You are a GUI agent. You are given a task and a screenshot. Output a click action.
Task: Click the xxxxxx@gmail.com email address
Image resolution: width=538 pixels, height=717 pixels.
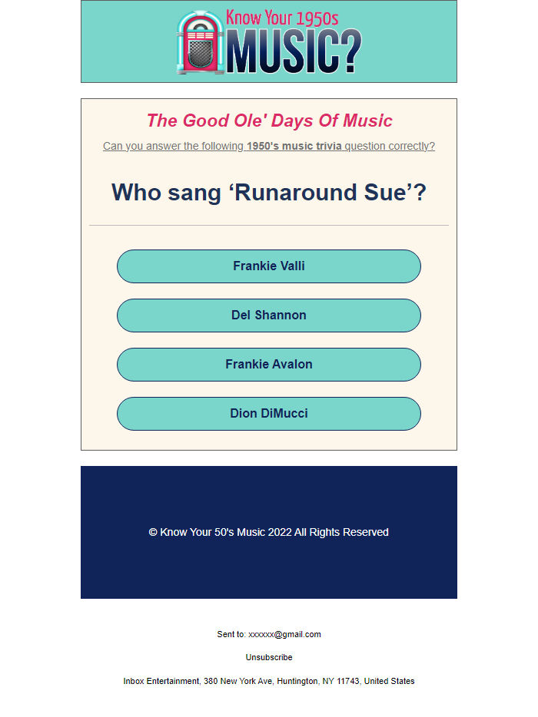pyautogui.click(x=284, y=635)
